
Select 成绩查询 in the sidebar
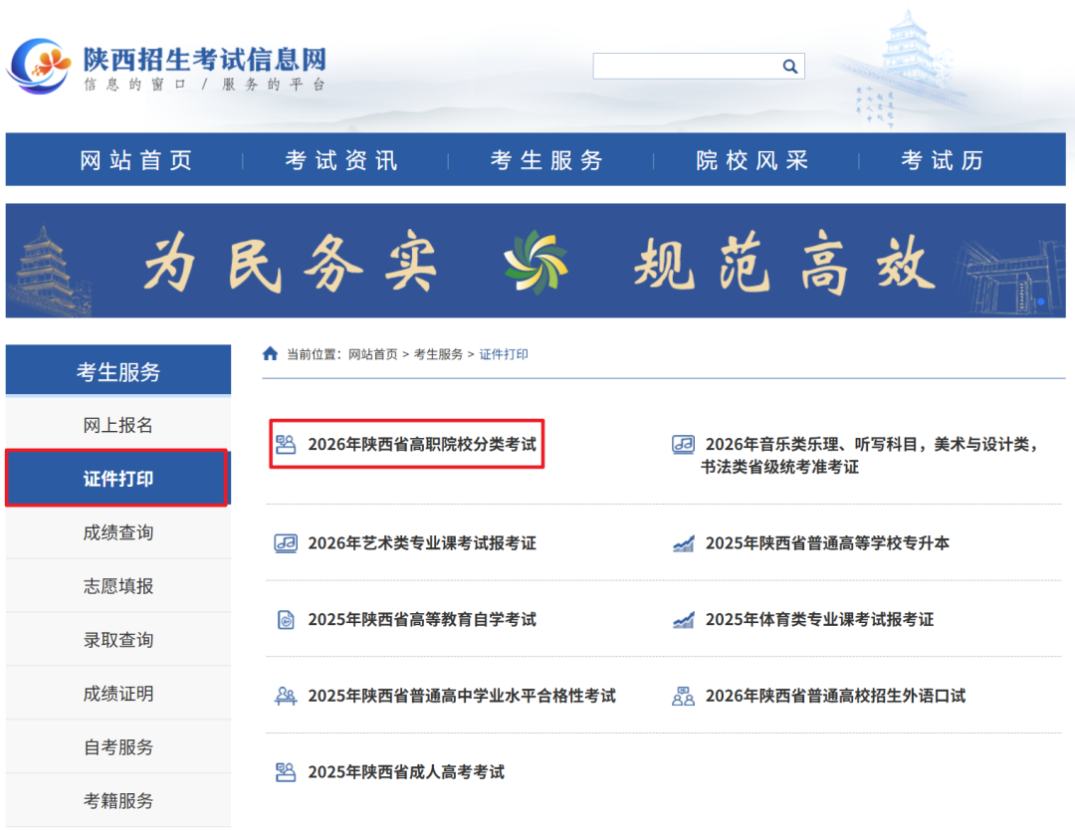point(118,532)
